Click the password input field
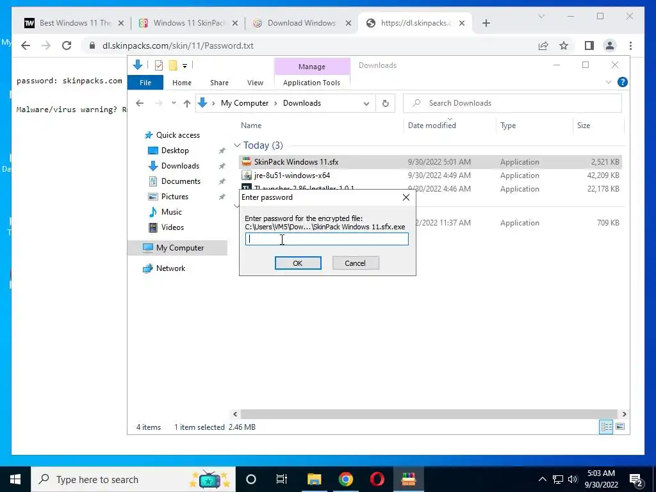656x492 pixels. [327, 239]
